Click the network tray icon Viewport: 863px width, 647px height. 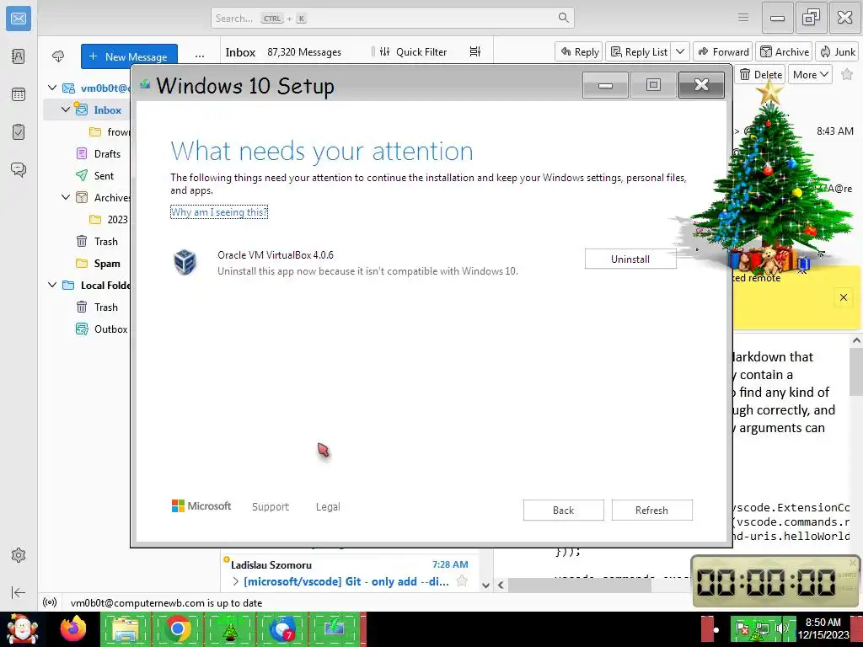[762, 628]
